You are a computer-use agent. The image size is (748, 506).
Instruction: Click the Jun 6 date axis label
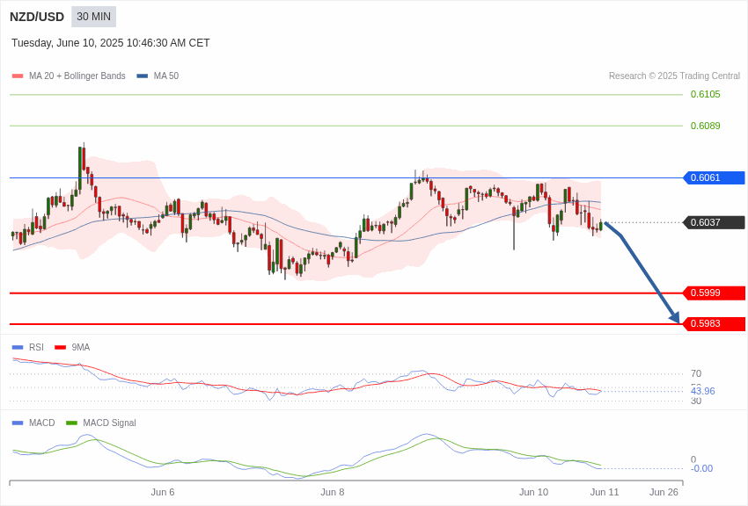click(163, 492)
